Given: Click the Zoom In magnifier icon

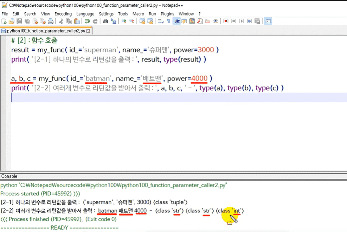Looking at the screenshot, I should click(x=124, y=21).
